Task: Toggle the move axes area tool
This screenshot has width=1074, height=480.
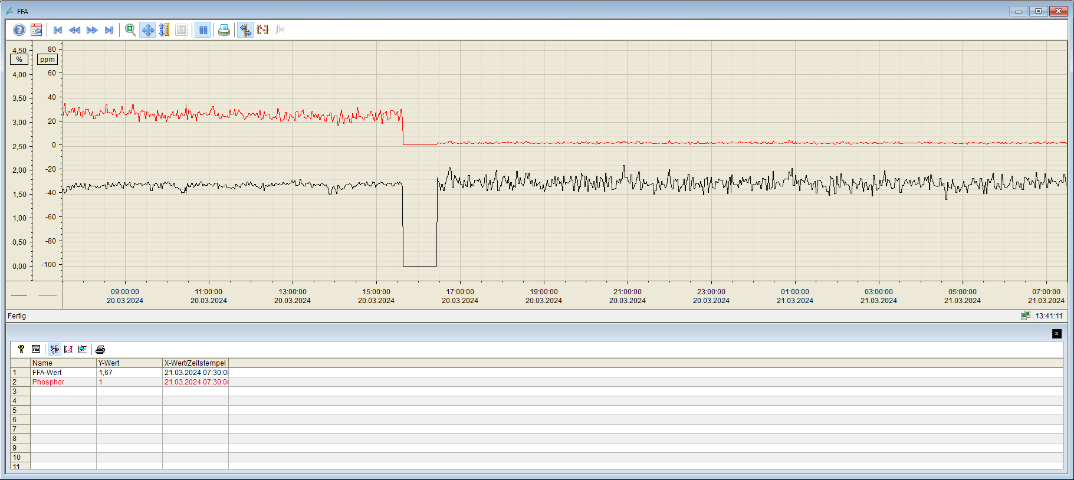Action: pos(147,29)
